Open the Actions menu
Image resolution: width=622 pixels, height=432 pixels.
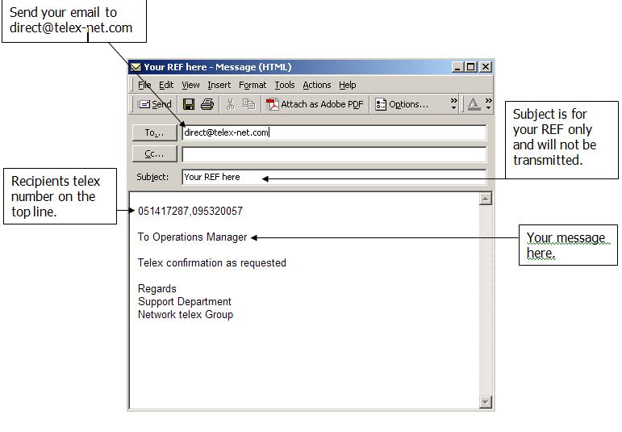[x=317, y=85]
